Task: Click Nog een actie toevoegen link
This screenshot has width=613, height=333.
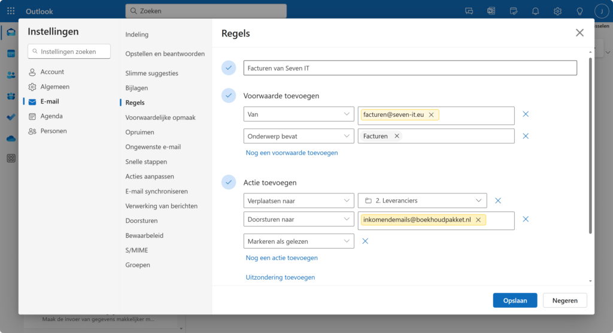Action: pyautogui.click(x=281, y=258)
